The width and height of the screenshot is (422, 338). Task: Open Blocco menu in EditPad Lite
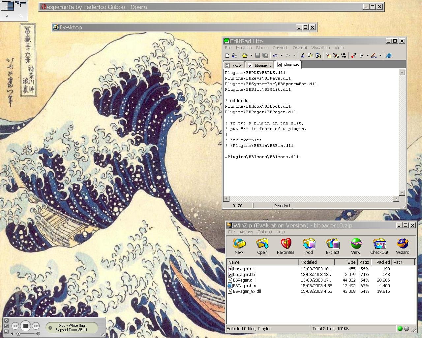click(262, 48)
